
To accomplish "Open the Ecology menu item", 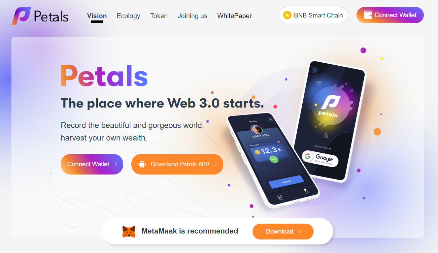I will click(128, 16).
